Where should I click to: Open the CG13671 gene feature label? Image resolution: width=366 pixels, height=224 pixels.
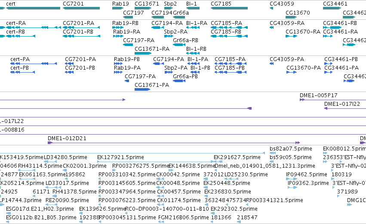[147, 4]
